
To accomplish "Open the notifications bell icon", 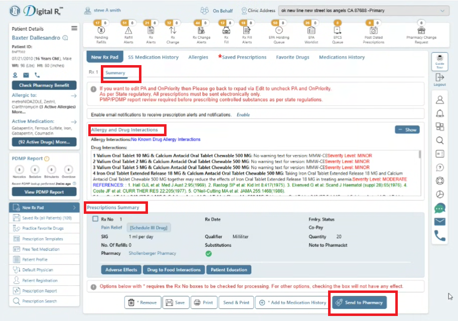I will pyautogui.click(x=439, y=113).
